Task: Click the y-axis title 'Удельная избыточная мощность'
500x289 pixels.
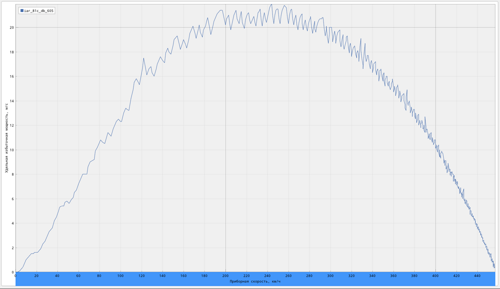Action: pyautogui.click(x=6, y=138)
